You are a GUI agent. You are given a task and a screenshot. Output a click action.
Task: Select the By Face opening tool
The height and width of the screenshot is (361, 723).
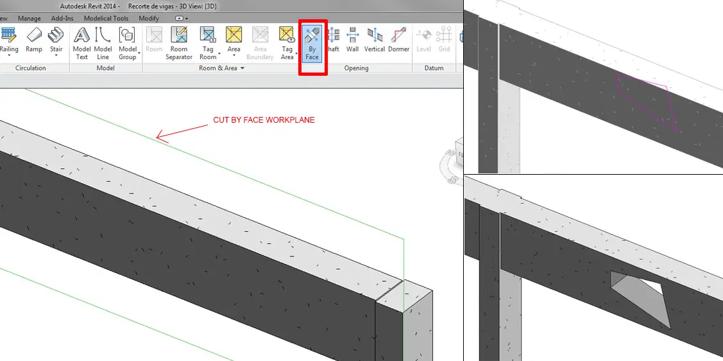(312, 43)
